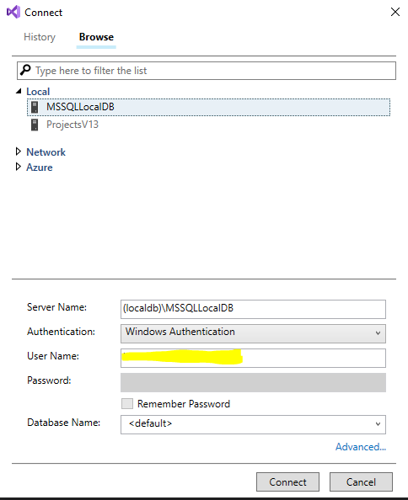Select the MSSQLLocalDB server entry
Image resolution: width=408 pixels, height=500 pixels.
click(208, 107)
